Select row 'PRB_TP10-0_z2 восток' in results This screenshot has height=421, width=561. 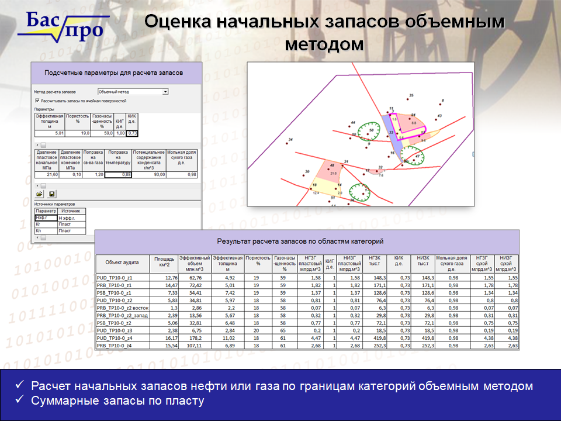click(307, 308)
